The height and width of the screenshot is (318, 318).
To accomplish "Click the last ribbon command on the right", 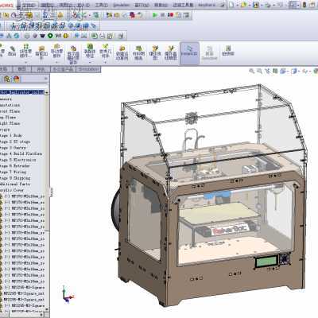I will tap(228, 51).
